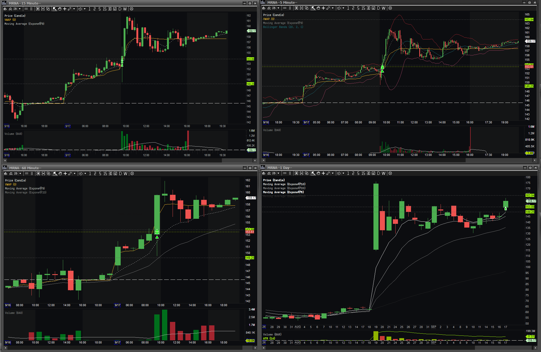Set Daily interval in 5 Minute chart
541x352 pixels.
coord(379,8)
